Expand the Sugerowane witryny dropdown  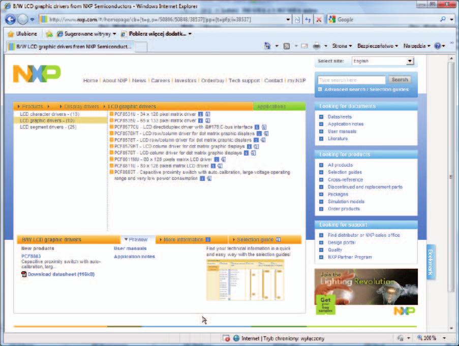pos(114,34)
